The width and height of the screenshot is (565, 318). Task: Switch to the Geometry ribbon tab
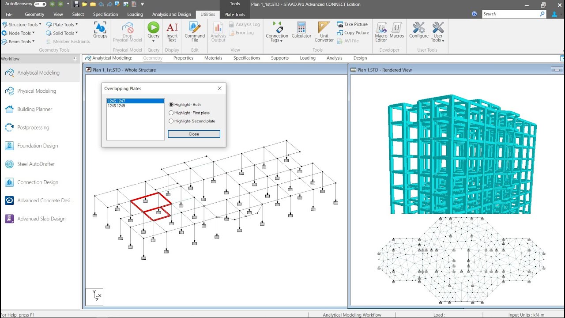pyautogui.click(x=34, y=14)
